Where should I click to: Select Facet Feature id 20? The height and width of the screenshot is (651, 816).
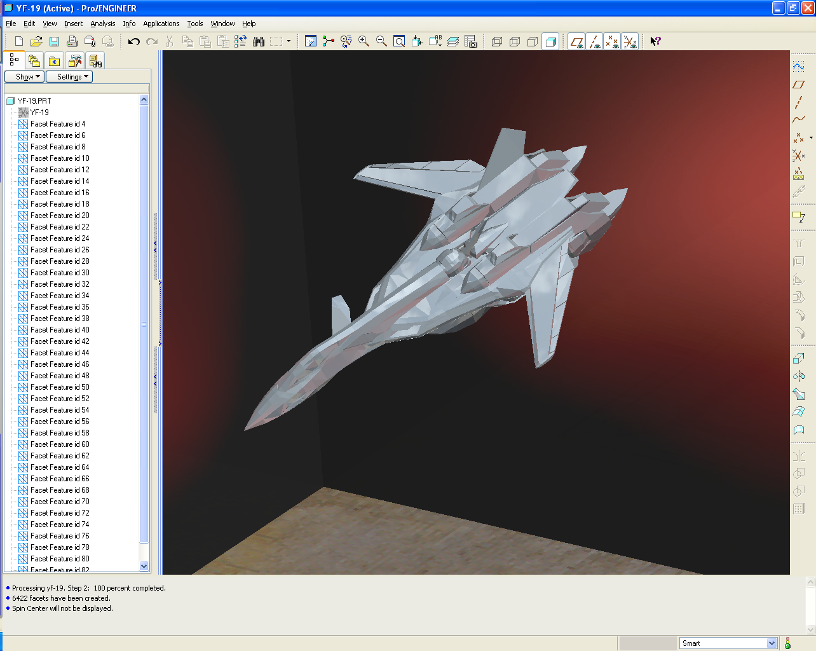pyautogui.click(x=60, y=216)
